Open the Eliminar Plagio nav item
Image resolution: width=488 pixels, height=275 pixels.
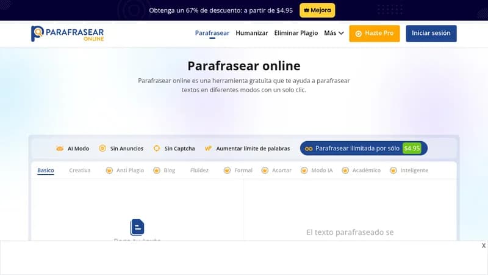point(296,33)
